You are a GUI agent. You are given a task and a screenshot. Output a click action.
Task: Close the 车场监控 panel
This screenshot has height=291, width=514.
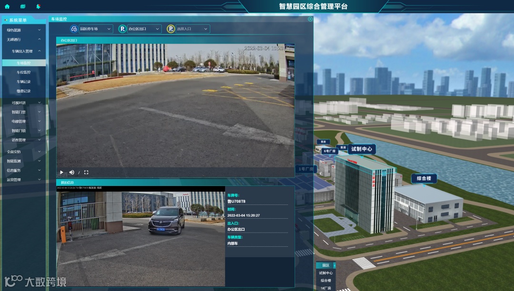click(x=310, y=19)
